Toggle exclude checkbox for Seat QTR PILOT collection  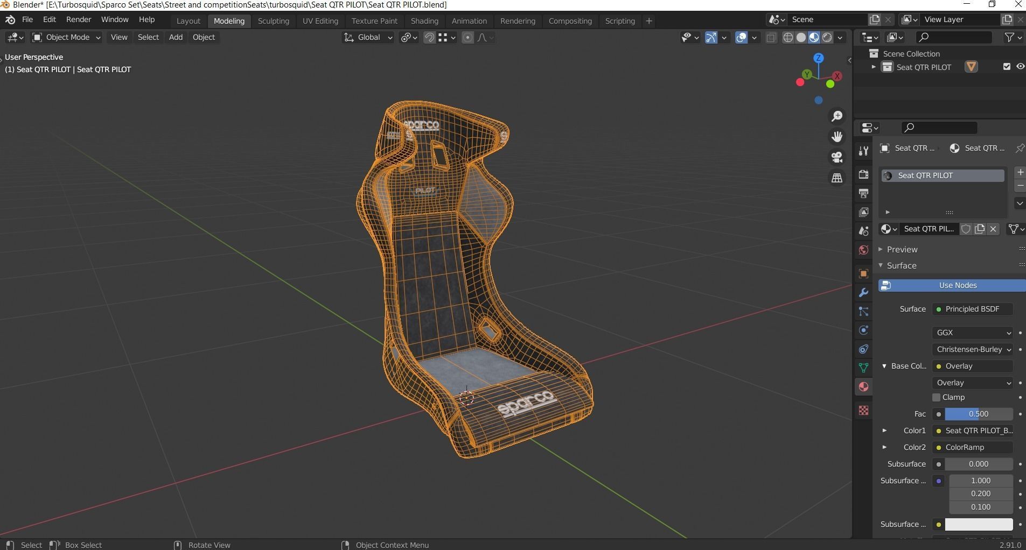(x=1007, y=67)
